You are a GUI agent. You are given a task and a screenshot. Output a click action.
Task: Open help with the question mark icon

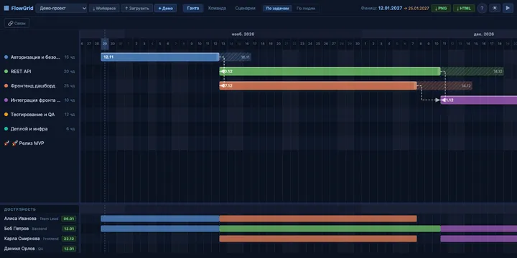482,8
